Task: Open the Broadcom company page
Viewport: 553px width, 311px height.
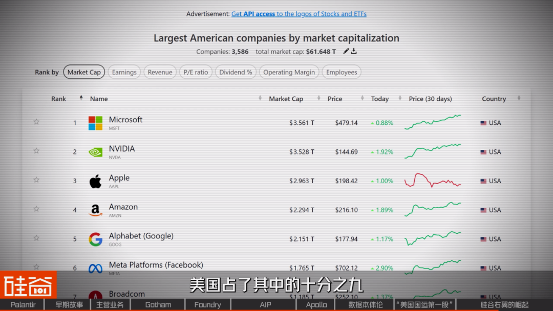Action: click(126, 294)
